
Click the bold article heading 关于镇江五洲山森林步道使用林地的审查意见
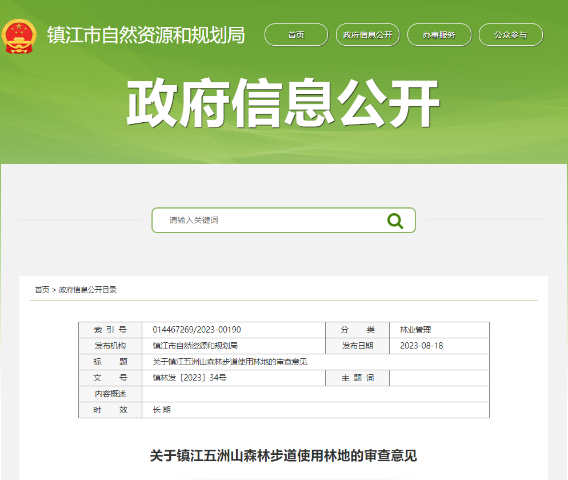[283, 455]
